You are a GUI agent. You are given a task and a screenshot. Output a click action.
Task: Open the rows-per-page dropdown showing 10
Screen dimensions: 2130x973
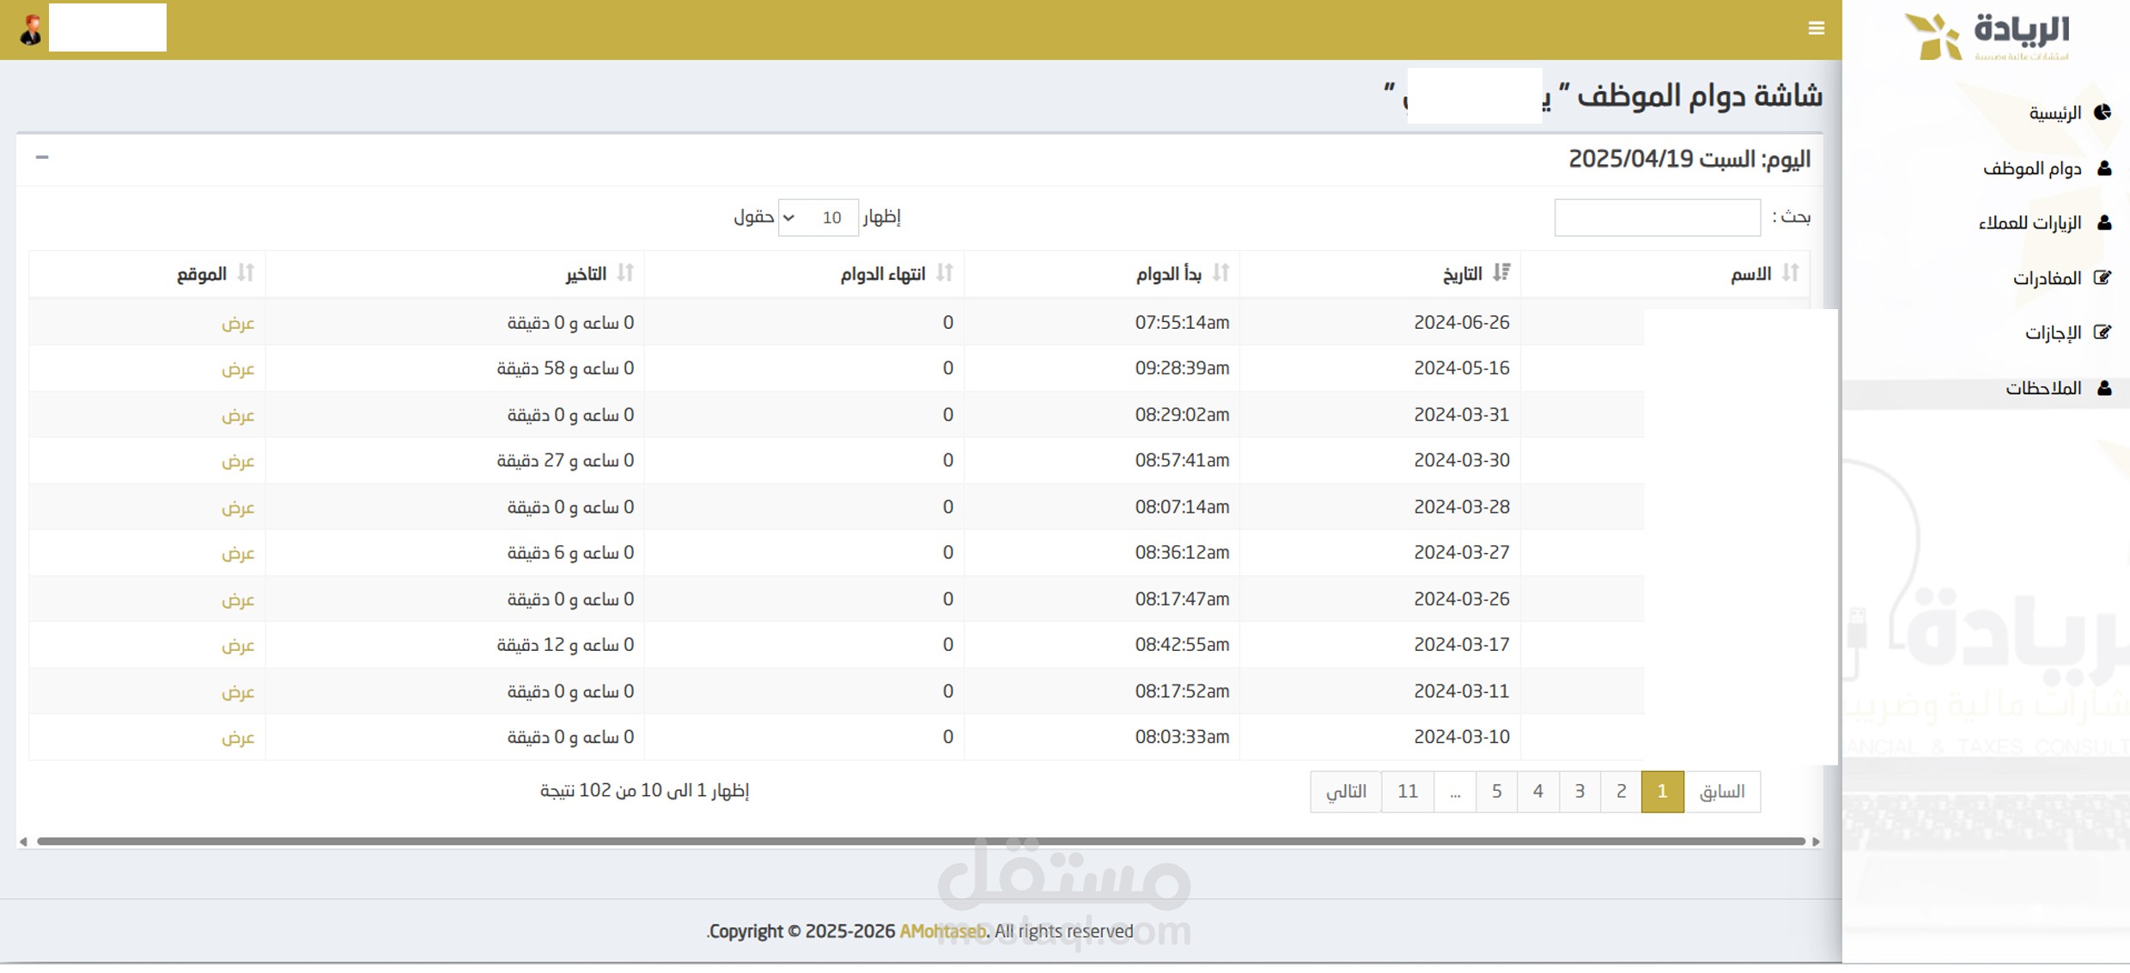click(x=817, y=217)
